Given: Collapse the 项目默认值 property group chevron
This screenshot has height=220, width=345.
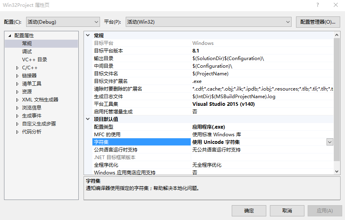Looking at the screenshot, I should pos(88,119).
